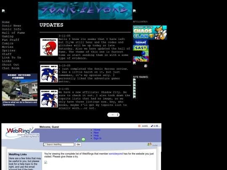The height and width of the screenshot is (170, 227).
Task: View the Staff page
Action: [7, 54]
